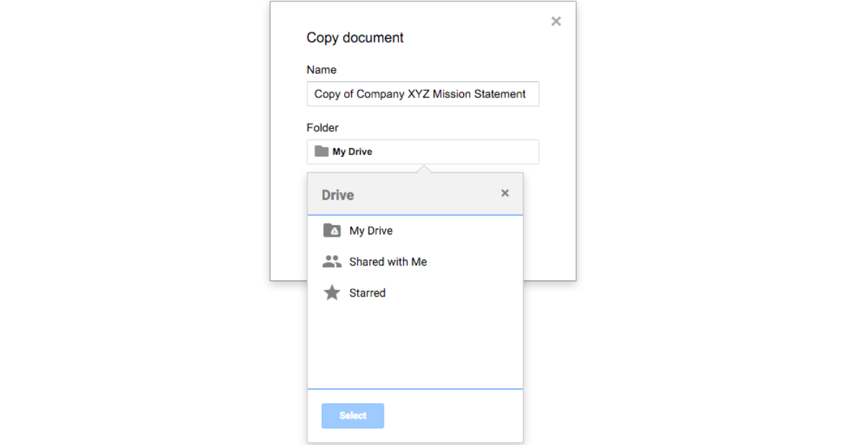Click the Folder field label

pyautogui.click(x=322, y=128)
